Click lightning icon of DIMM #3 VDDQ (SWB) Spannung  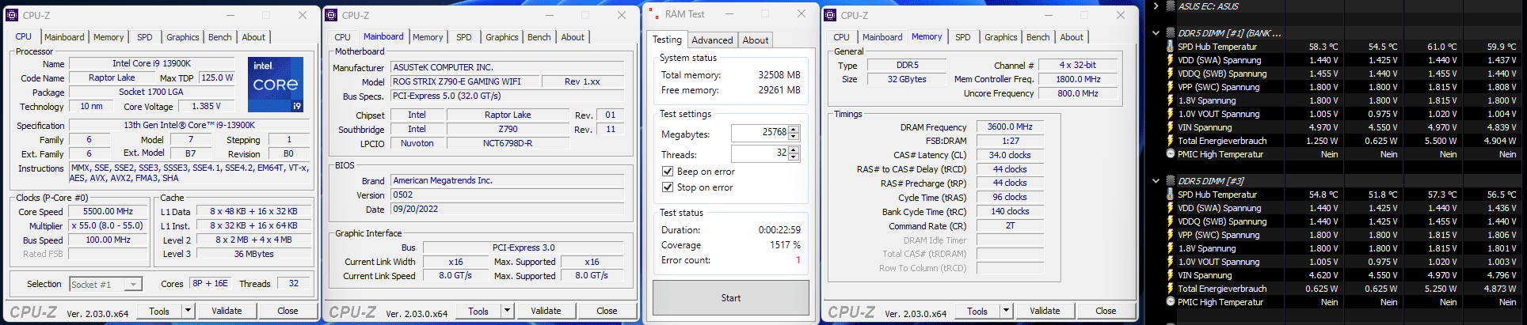[1171, 221]
